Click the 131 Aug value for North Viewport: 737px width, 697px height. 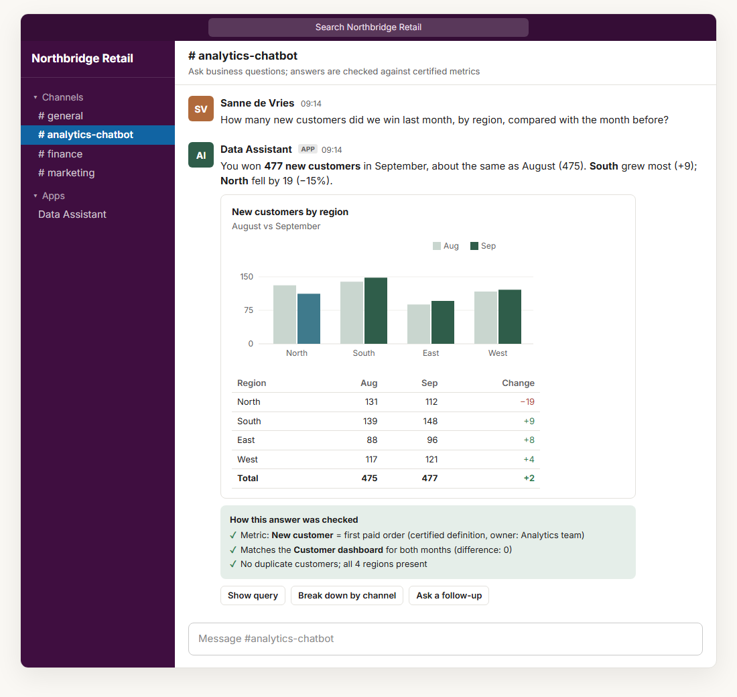[x=371, y=401]
